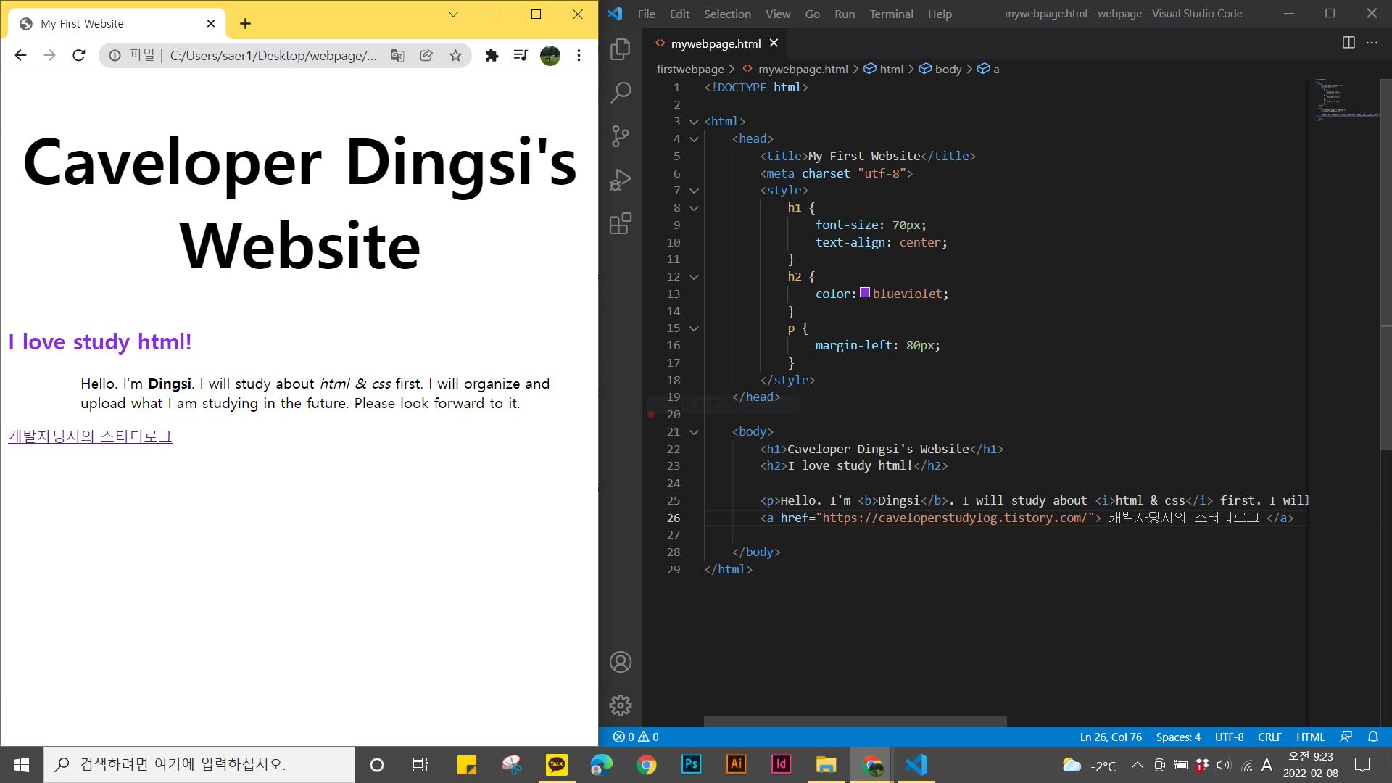Click the Accounts icon in activity bar
This screenshot has width=1392, height=783.
click(x=621, y=662)
